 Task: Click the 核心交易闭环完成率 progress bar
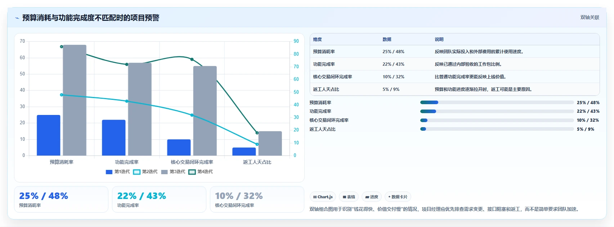click(497, 120)
